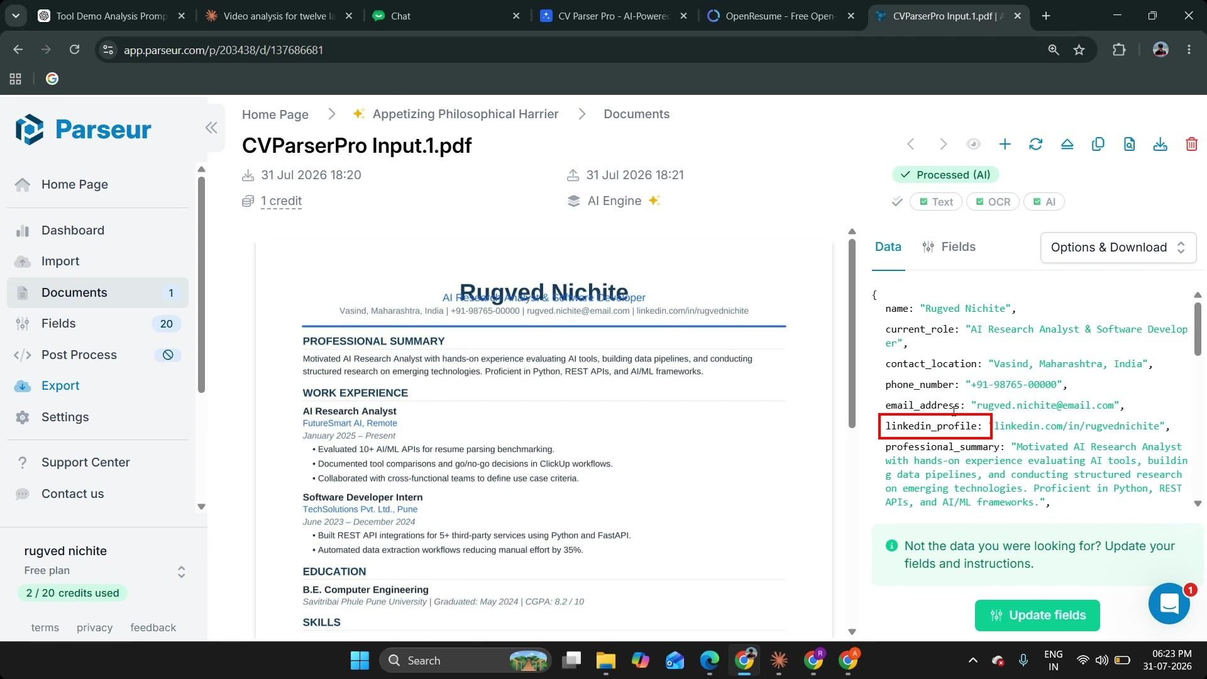Select Documents in the sidebar
Image resolution: width=1207 pixels, height=679 pixels.
pyautogui.click(x=97, y=293)
